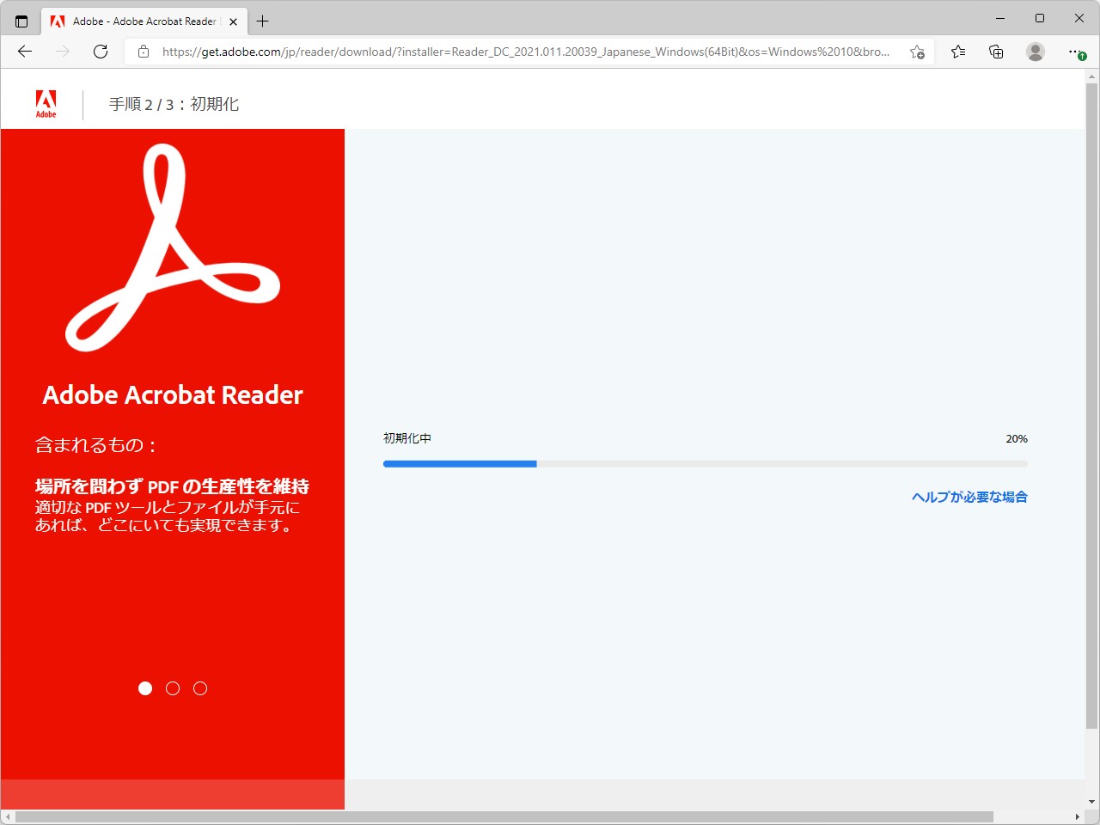The width and height of the screenshot is (1100, 825).
Task: Click the address bar URL
Action: point(526,52)
